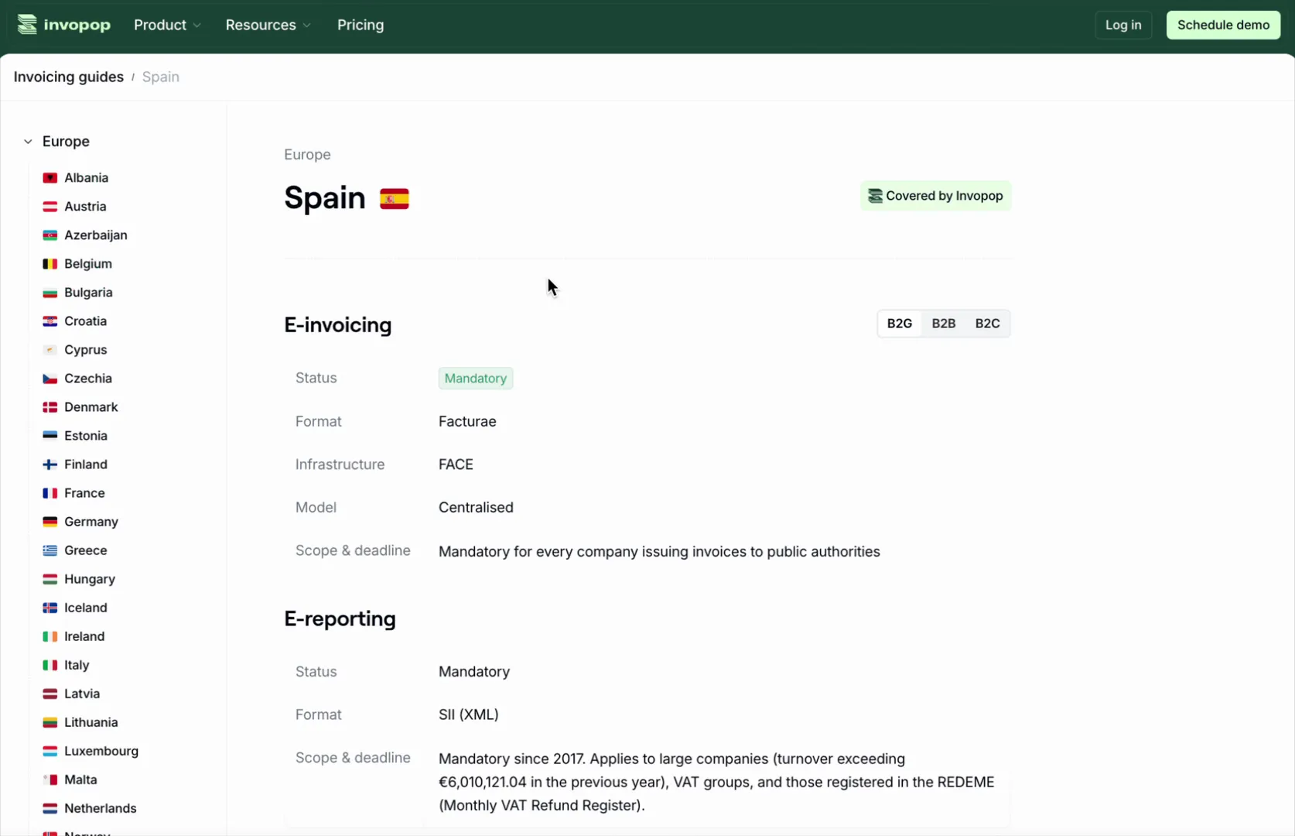Open the Cyprus guide
This screenshot has height=836, width=1295.
86,350
